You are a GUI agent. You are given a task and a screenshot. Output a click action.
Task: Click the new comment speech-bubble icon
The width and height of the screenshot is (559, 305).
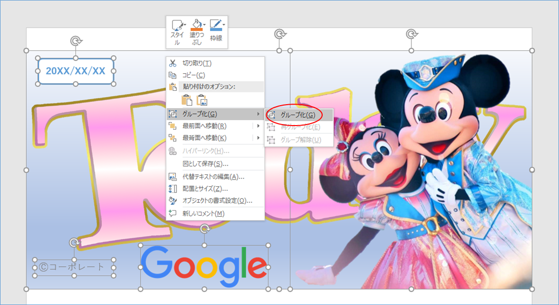173,213
